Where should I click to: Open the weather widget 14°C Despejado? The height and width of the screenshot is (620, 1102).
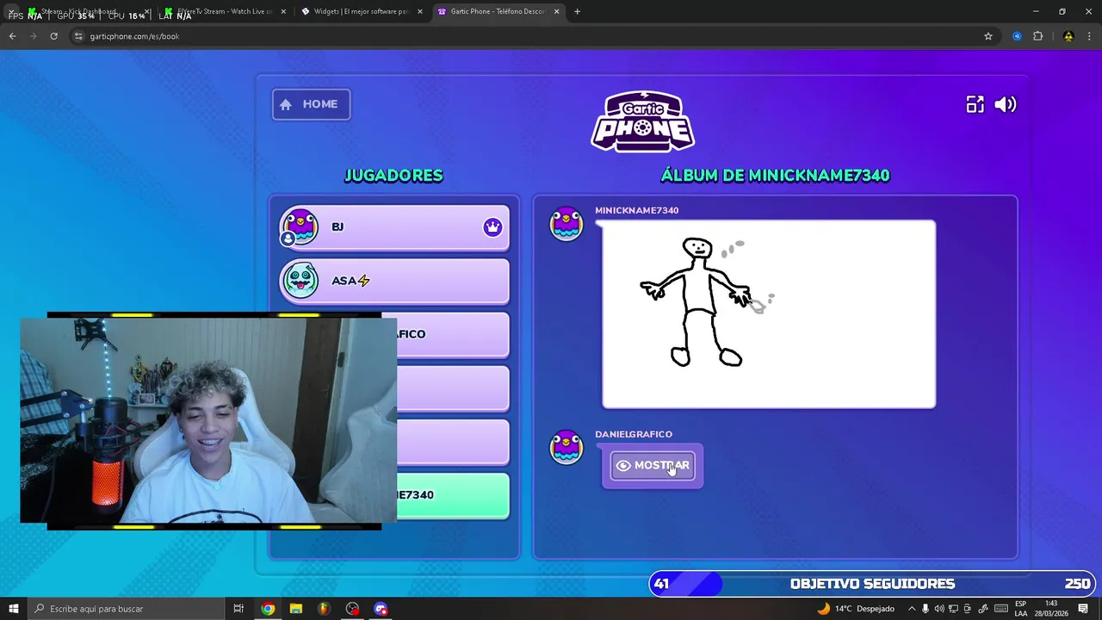click(856, 609)
